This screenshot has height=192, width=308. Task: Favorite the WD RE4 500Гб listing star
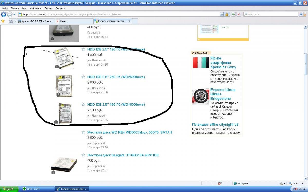coord(83,132)
